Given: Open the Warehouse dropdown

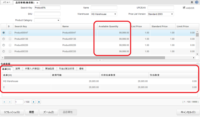Looking at the screenshot, I should coord(115,14).
